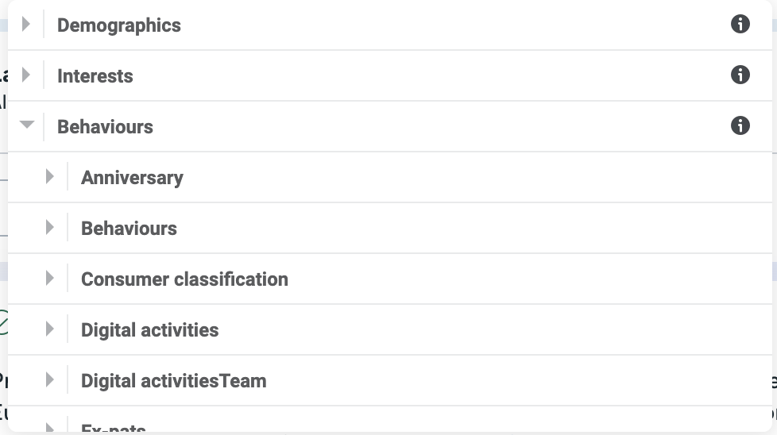Viewport: 777px width, 435px height.
Task: Select the Interests category label
Action: 95,76
